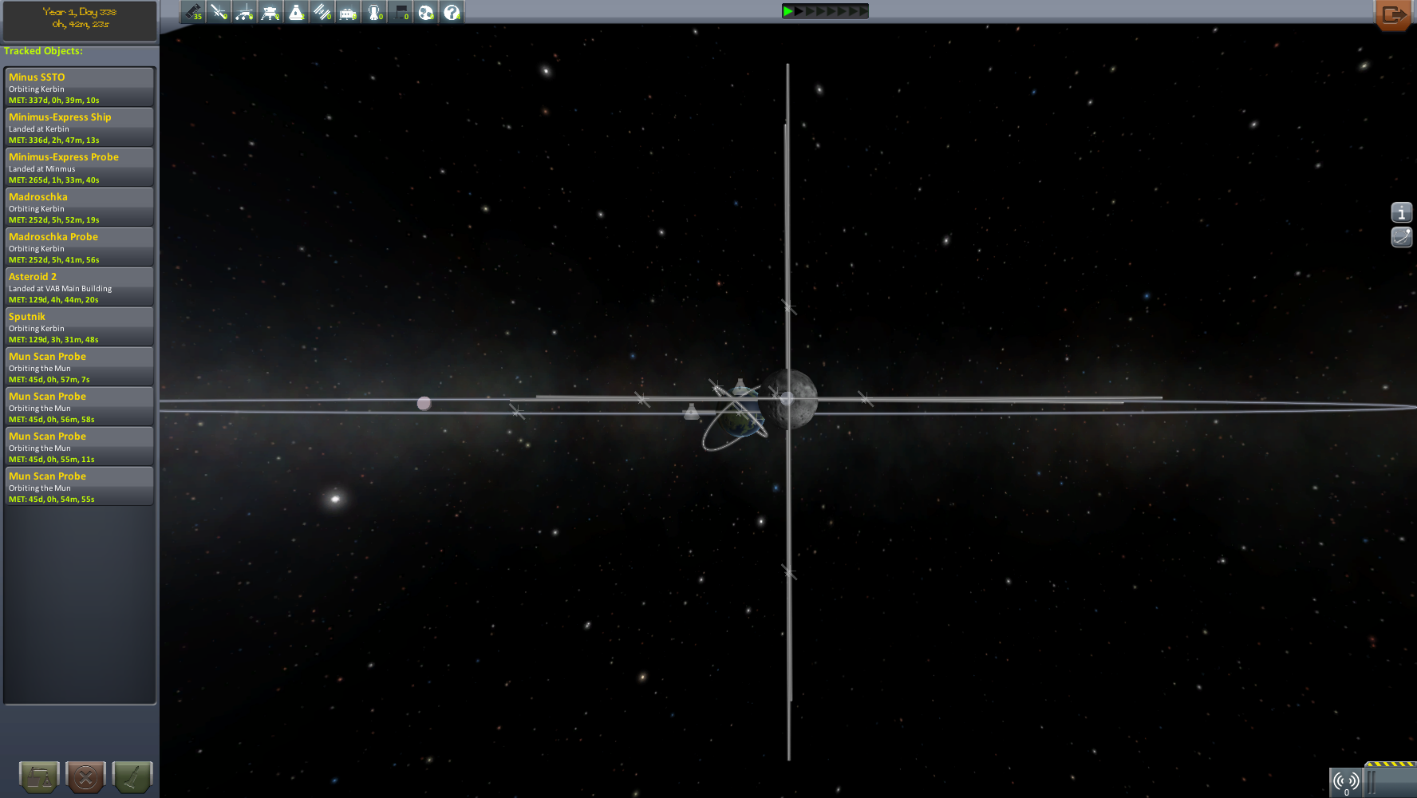Click the EVA kerbal filter icon
The height and width of the screenshot is (798, 1417).
click(x=374, y=12)
